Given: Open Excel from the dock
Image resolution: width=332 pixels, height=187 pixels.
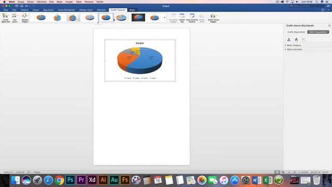Looking at the screenshot, I should click(268, 180).
